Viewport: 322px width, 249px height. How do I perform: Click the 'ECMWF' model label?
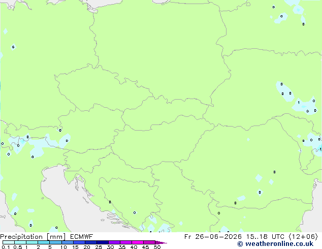pos(81,237)
